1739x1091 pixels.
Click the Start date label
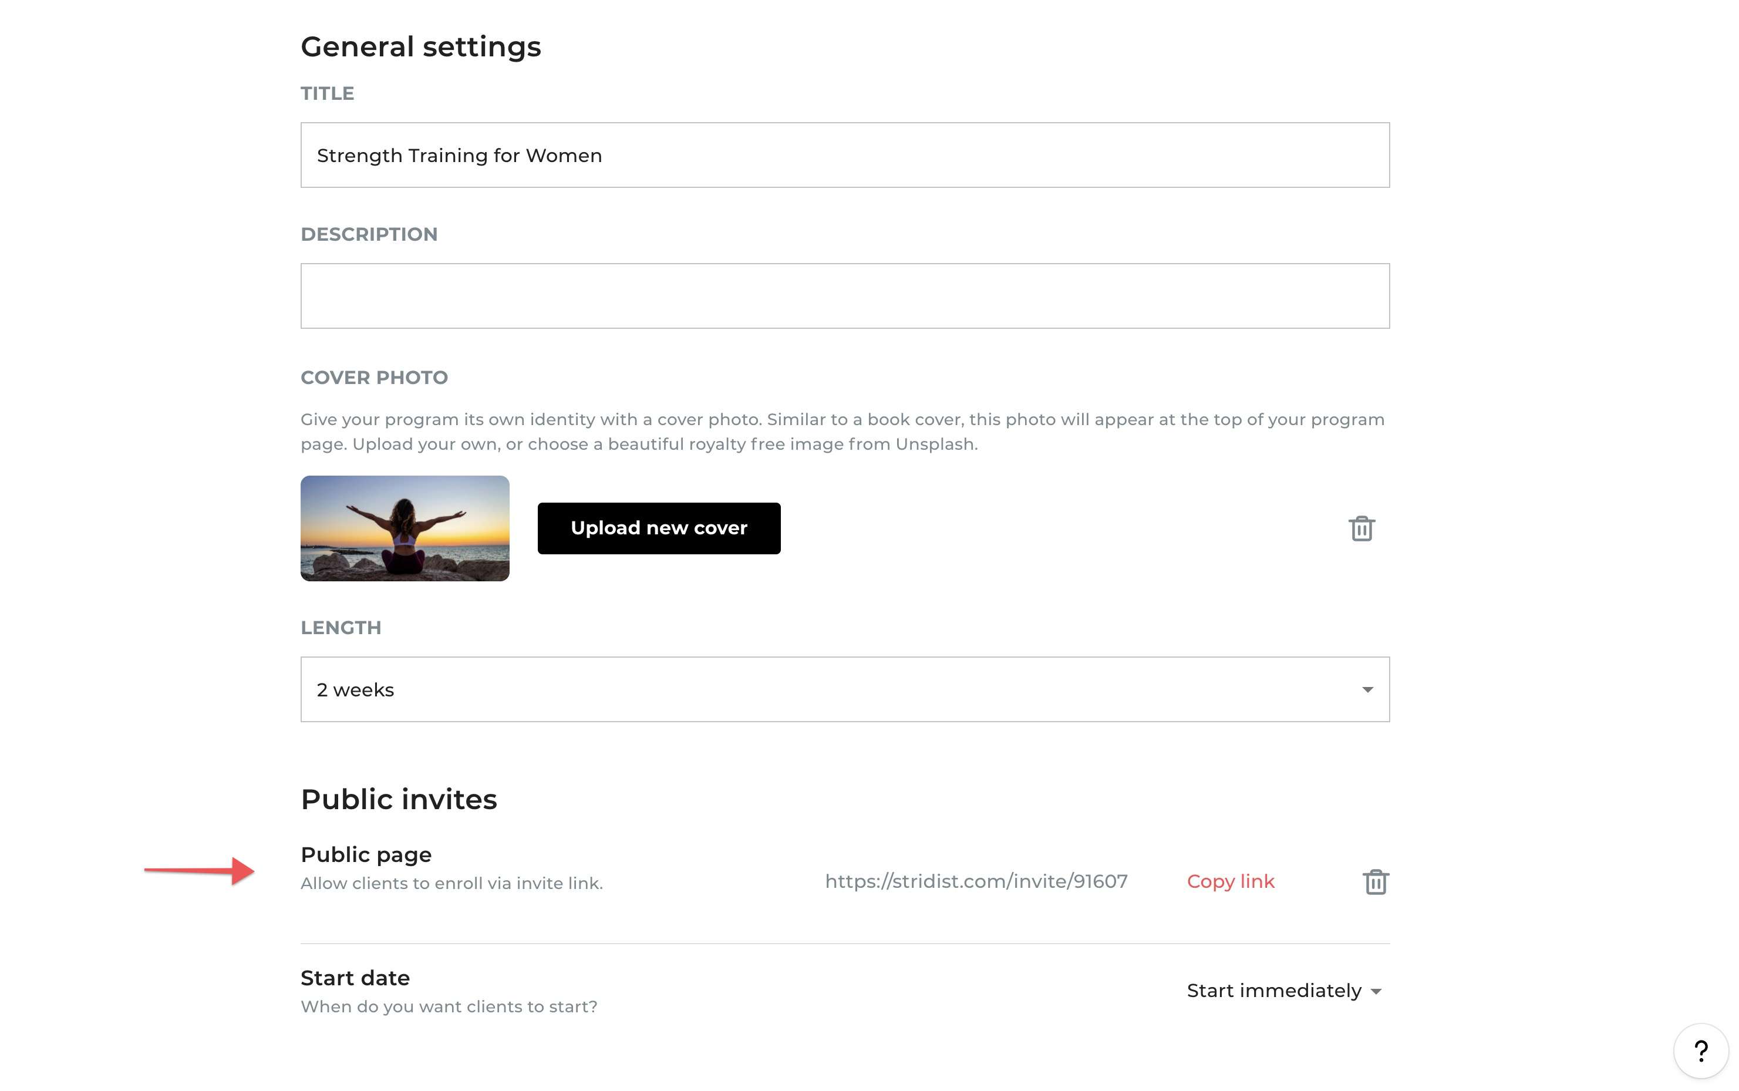point(355,978)
